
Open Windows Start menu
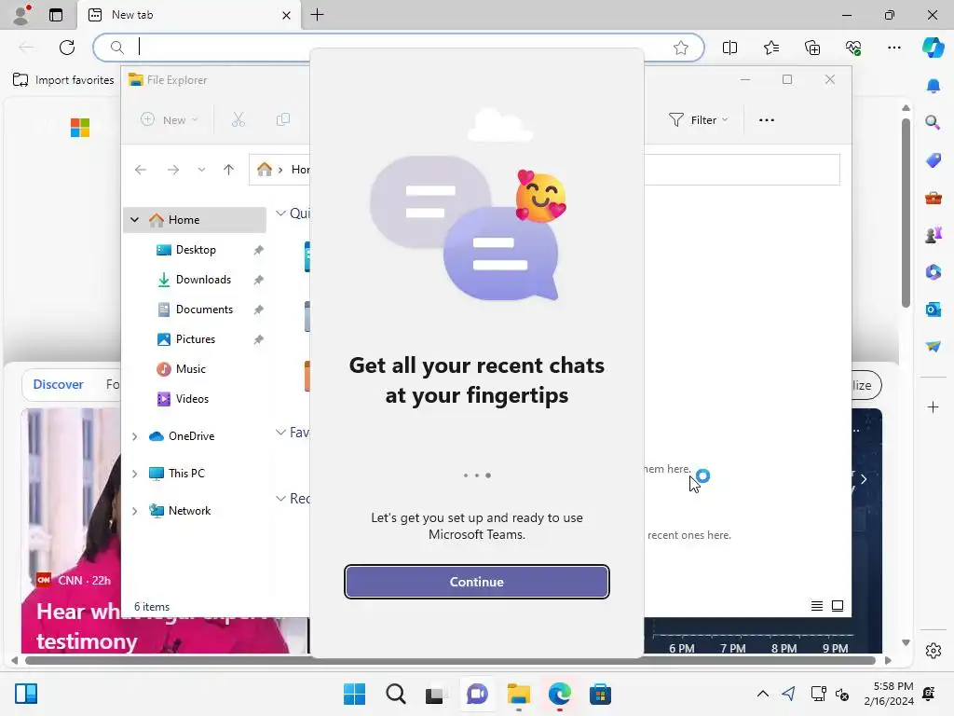tap(354, 694)
